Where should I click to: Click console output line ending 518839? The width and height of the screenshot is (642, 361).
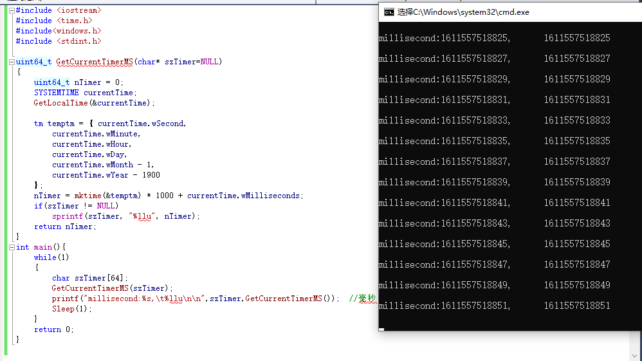(495, 182)
